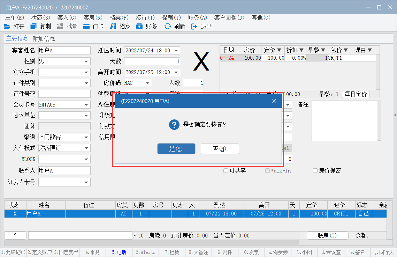Click the 复制 copy icon
Screen dimensions: 397x257
pos(33,27)
